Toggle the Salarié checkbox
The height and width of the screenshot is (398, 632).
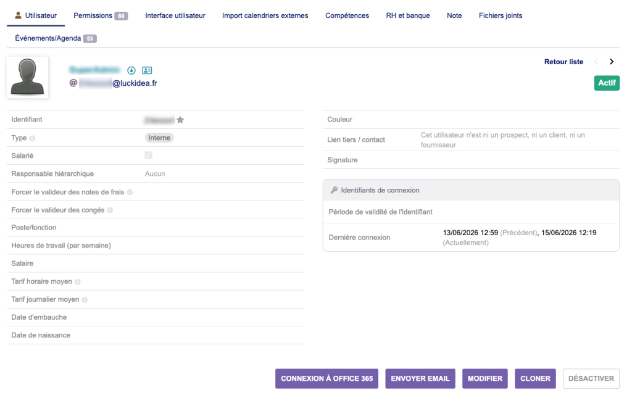[x=148, y=155]
